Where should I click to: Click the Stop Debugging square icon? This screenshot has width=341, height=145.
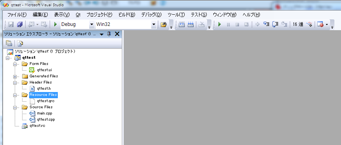[237, 24]
